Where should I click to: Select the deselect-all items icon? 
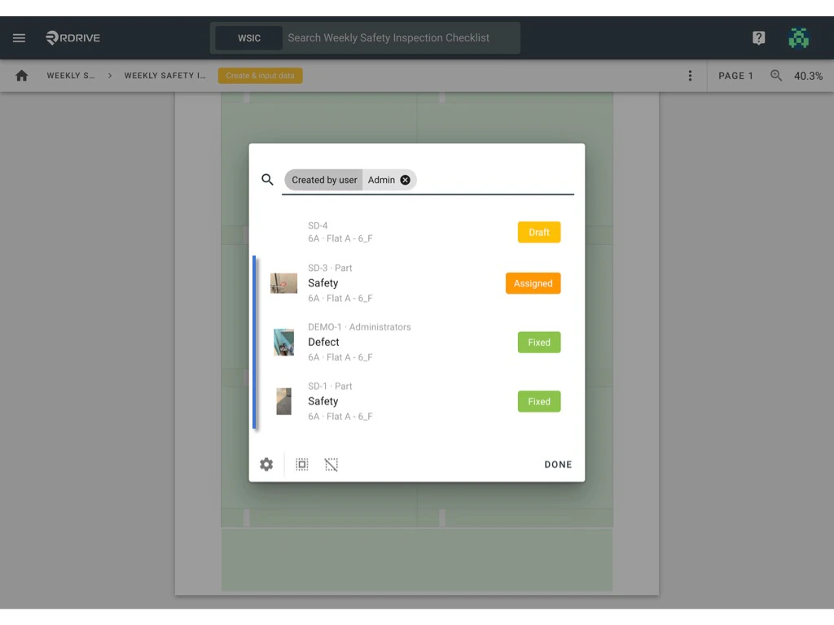click(331, 464)
